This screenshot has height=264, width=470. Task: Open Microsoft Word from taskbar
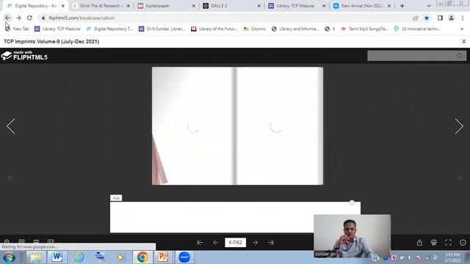57,257
